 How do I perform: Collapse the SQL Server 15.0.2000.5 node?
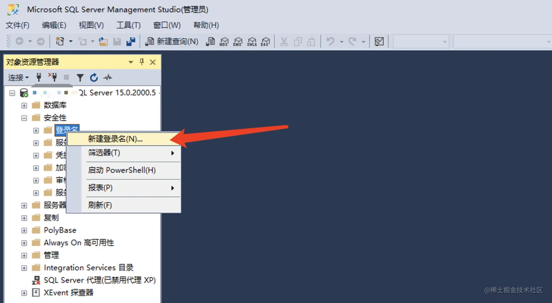[x=12, y=93]
